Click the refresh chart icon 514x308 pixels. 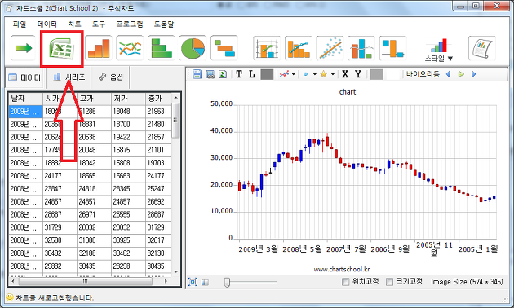[x=223, y=74]
